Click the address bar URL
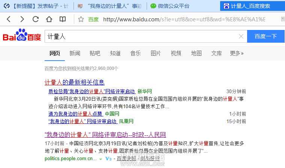 (x=184, y=19)
